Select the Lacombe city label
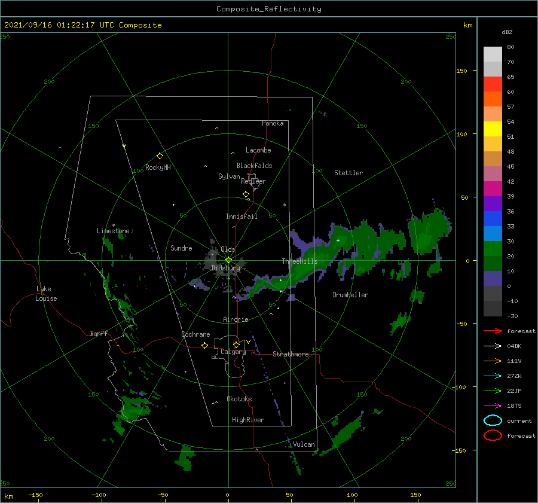 [x=258, y=150]
